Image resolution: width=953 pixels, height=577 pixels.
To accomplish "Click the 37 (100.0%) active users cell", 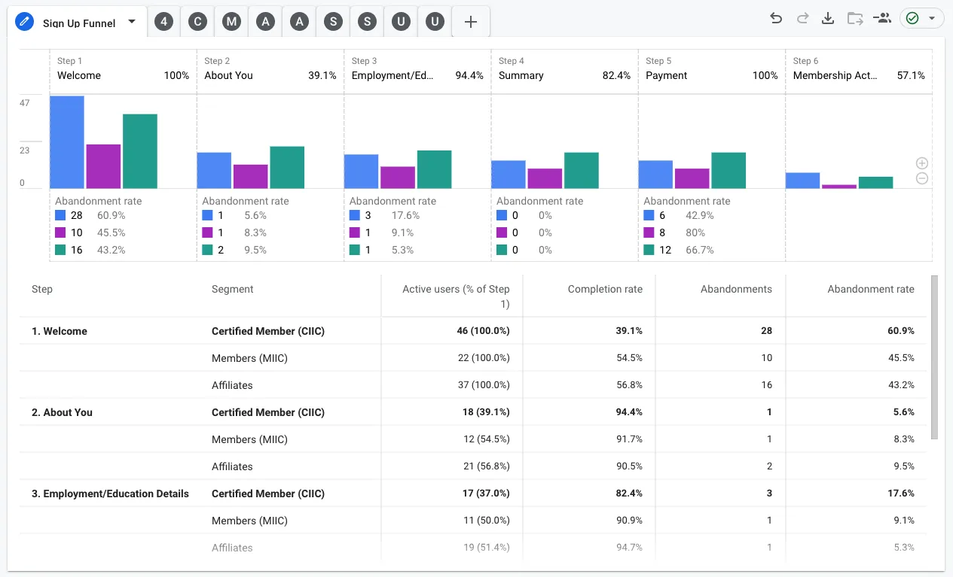I will click(x=483, y=385).
